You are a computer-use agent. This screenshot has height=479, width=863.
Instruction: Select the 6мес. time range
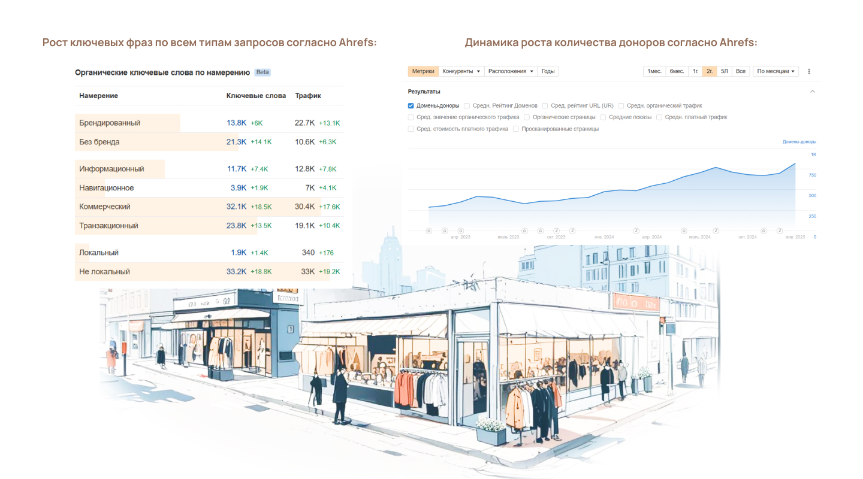pos(677,71)
